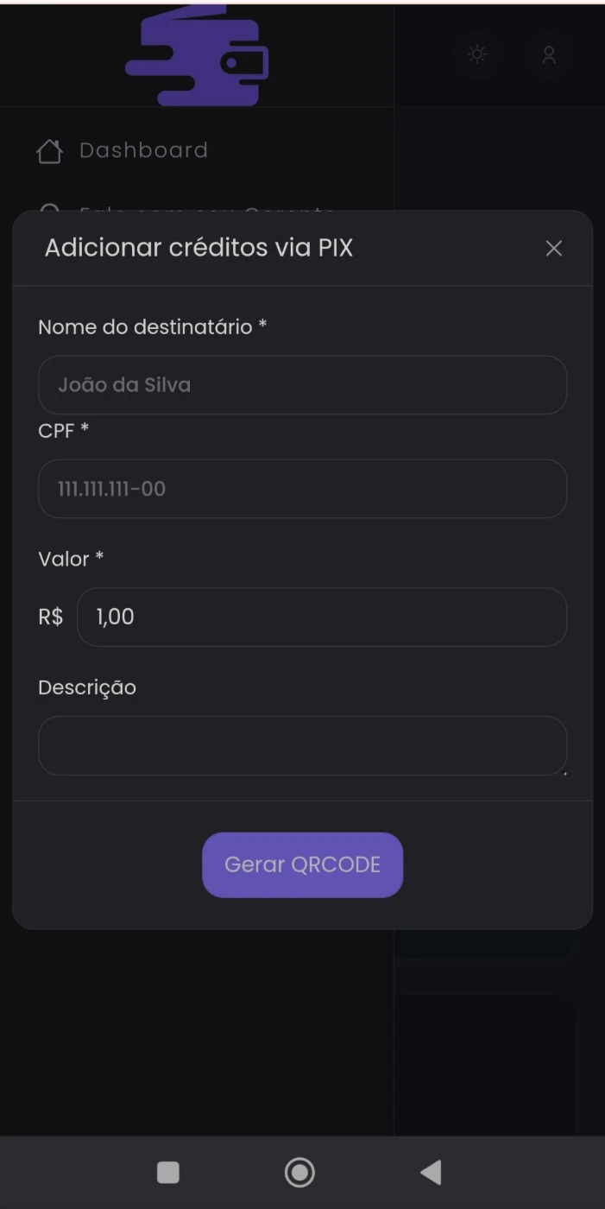605x1209 pixels.
Task: Click into the Descrição text area
Action: (x=302, y=745)
